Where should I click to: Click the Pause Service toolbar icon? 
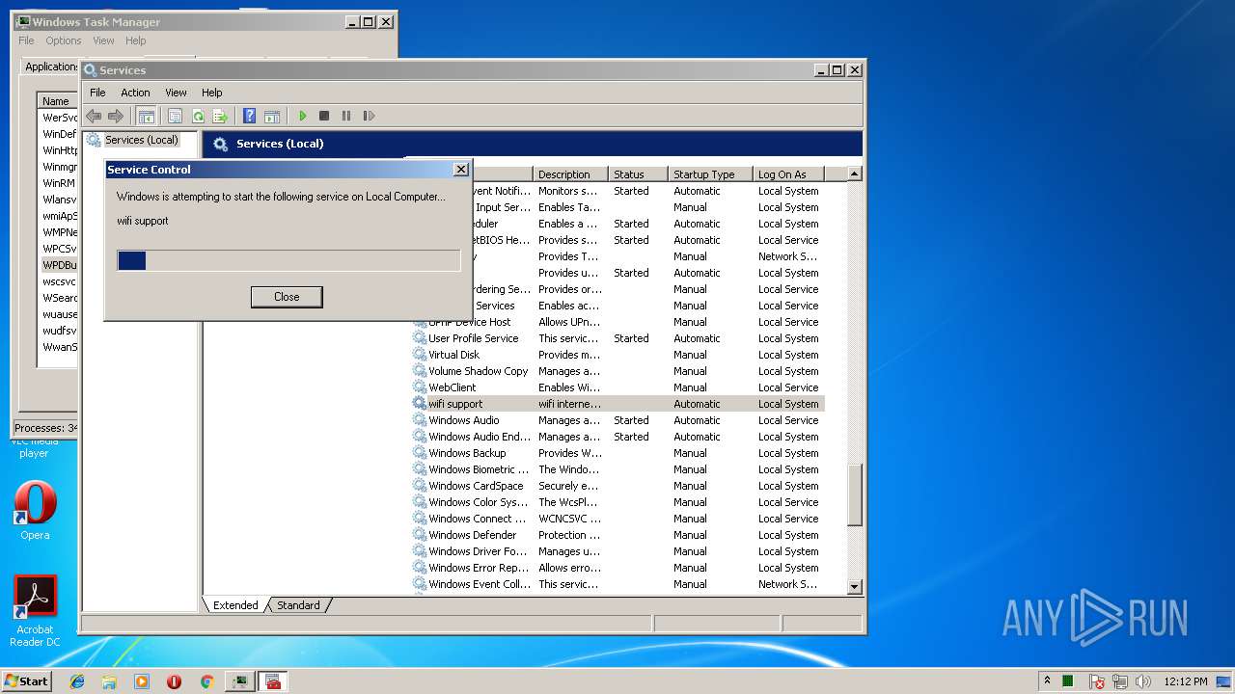[x=346, y=116]
